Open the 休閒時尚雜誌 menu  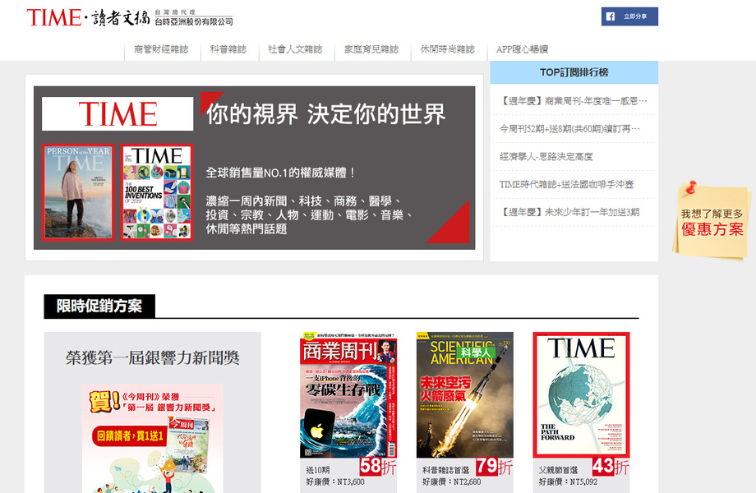(x=447, y=49)
